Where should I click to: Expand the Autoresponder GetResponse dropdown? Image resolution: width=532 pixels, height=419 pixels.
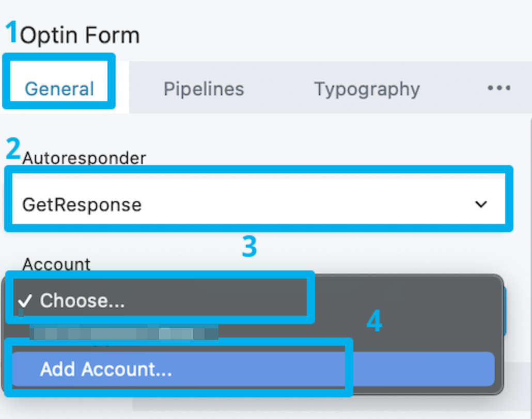258,204
